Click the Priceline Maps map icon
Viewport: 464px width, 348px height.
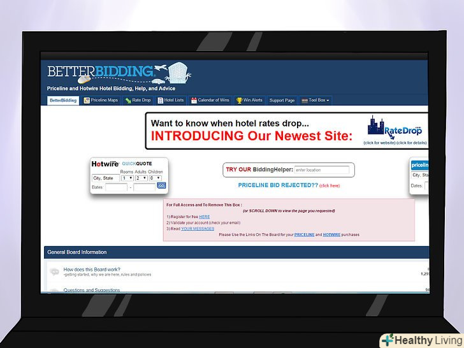[87, 101]
